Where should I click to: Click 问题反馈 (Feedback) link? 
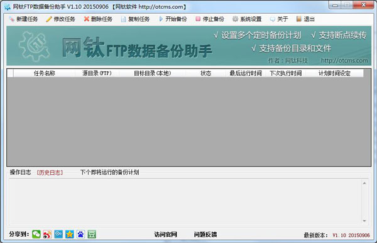coord(205,234)
